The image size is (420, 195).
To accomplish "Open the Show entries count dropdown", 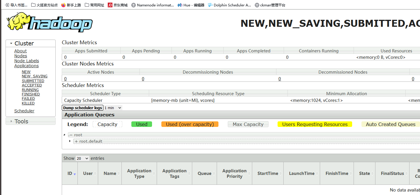I will pos(82,158).
